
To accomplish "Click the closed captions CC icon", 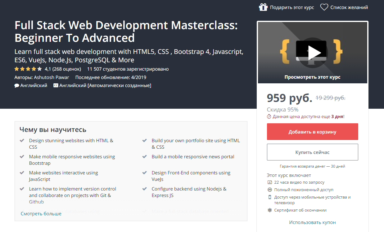I will click(56, 85).
